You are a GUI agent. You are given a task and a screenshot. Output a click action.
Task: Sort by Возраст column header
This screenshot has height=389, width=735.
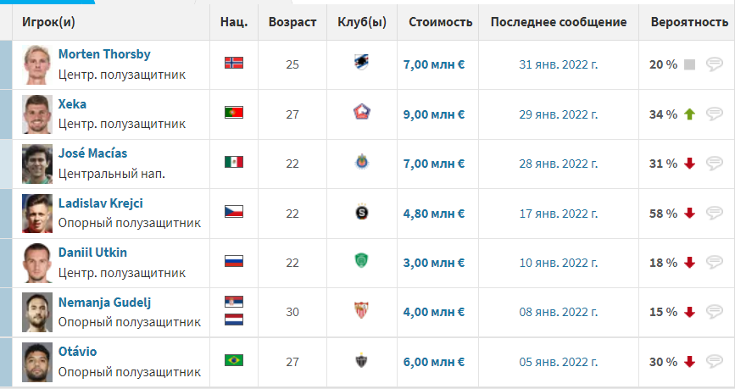pos(292,22)
